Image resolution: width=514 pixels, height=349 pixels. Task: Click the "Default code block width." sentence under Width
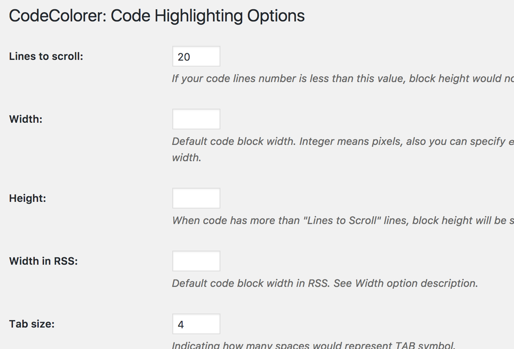pos(234,141)
